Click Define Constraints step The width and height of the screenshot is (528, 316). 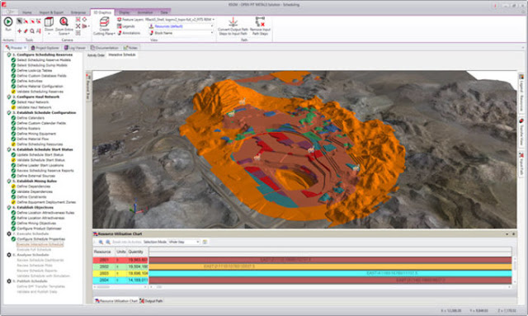31,196
